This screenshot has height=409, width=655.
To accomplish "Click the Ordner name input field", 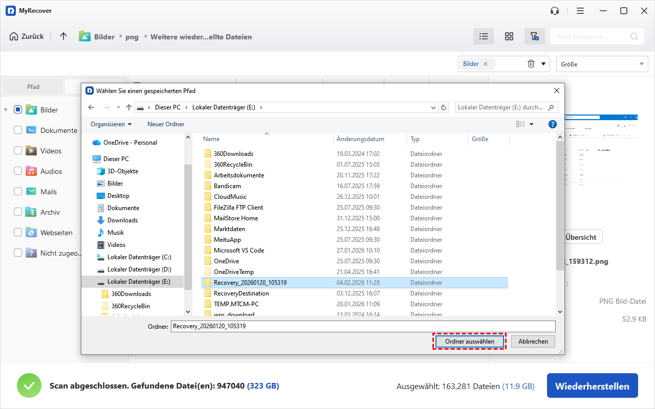I will 363,326.
